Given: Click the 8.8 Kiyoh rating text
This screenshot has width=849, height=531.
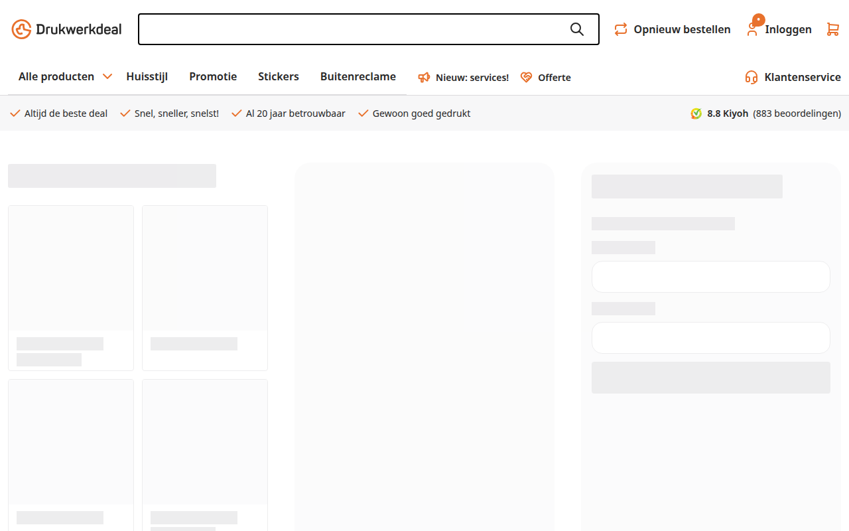Looking at the screenshot, I should click(x=728, y=114).
